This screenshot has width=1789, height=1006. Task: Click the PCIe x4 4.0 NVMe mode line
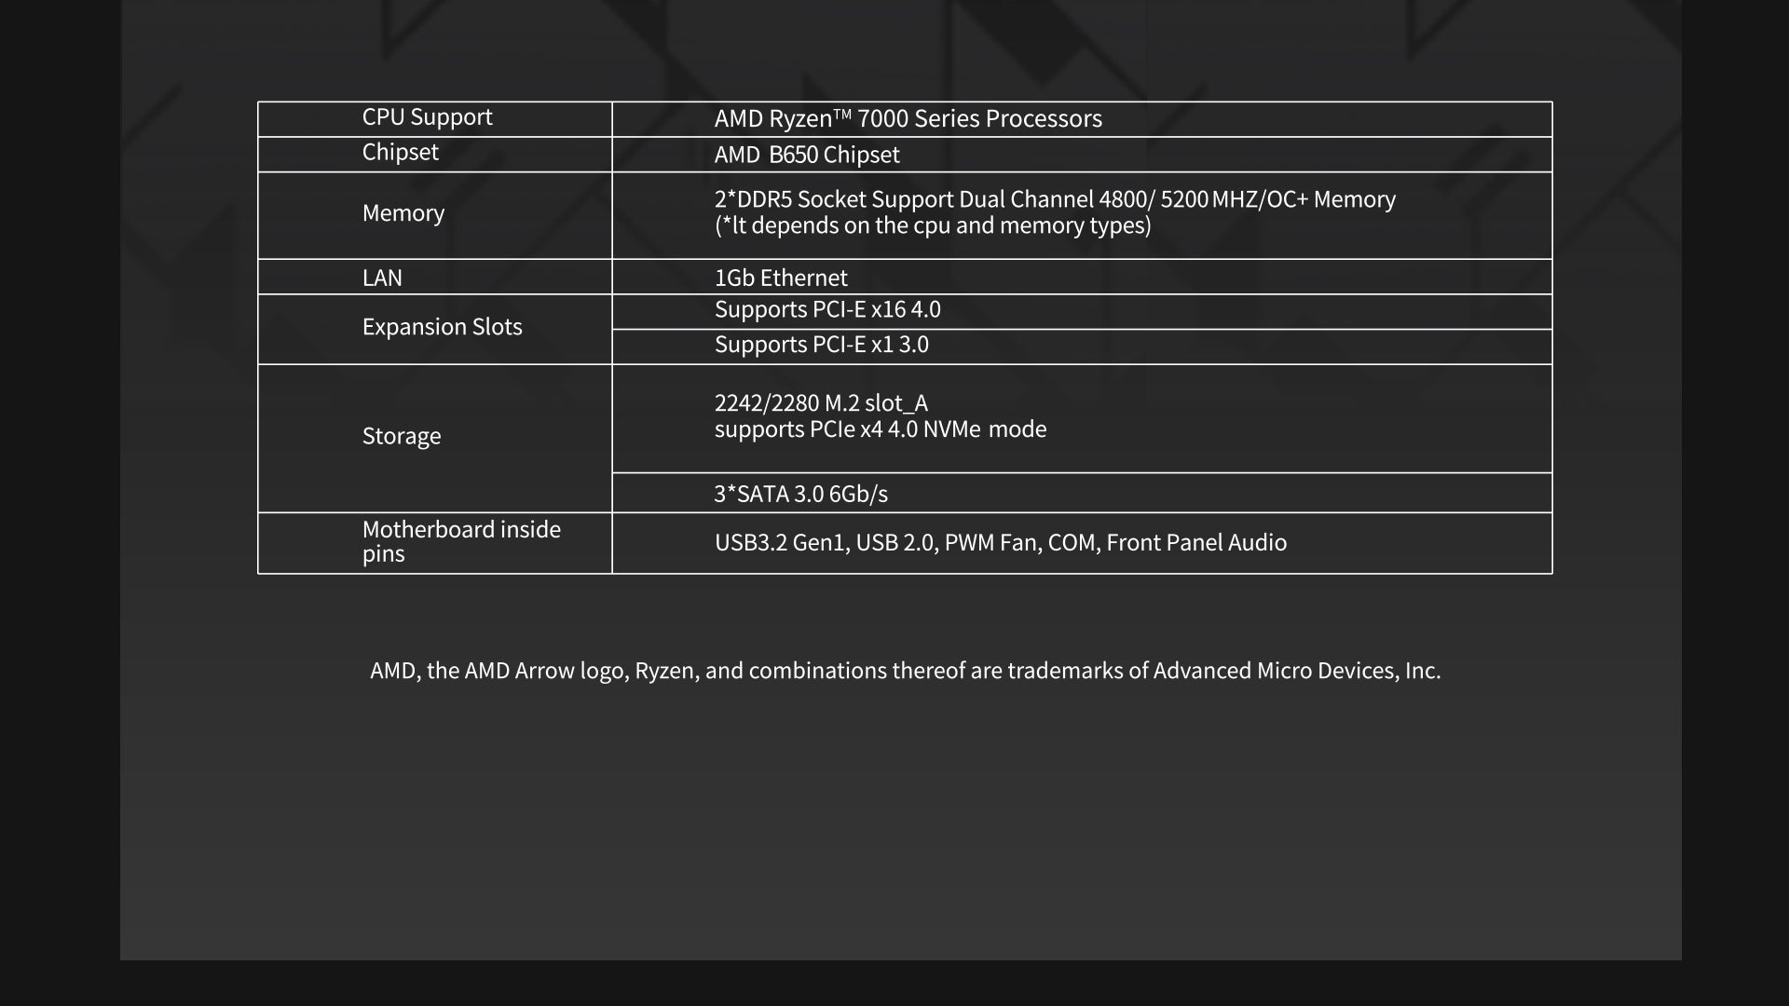click(x=881, y=429)
